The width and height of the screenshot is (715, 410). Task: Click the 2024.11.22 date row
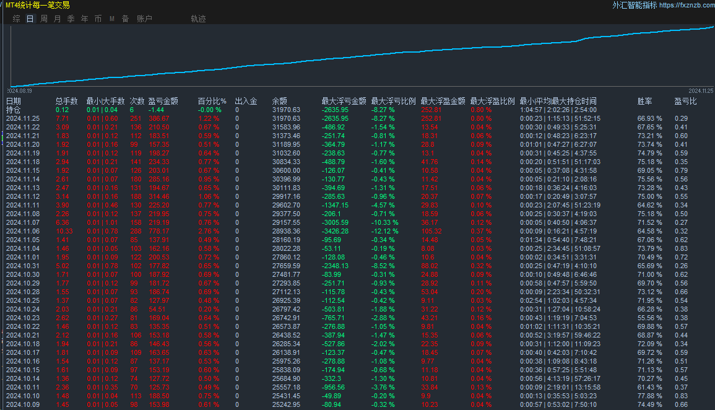pyautogui.click(x=23, y=127)
